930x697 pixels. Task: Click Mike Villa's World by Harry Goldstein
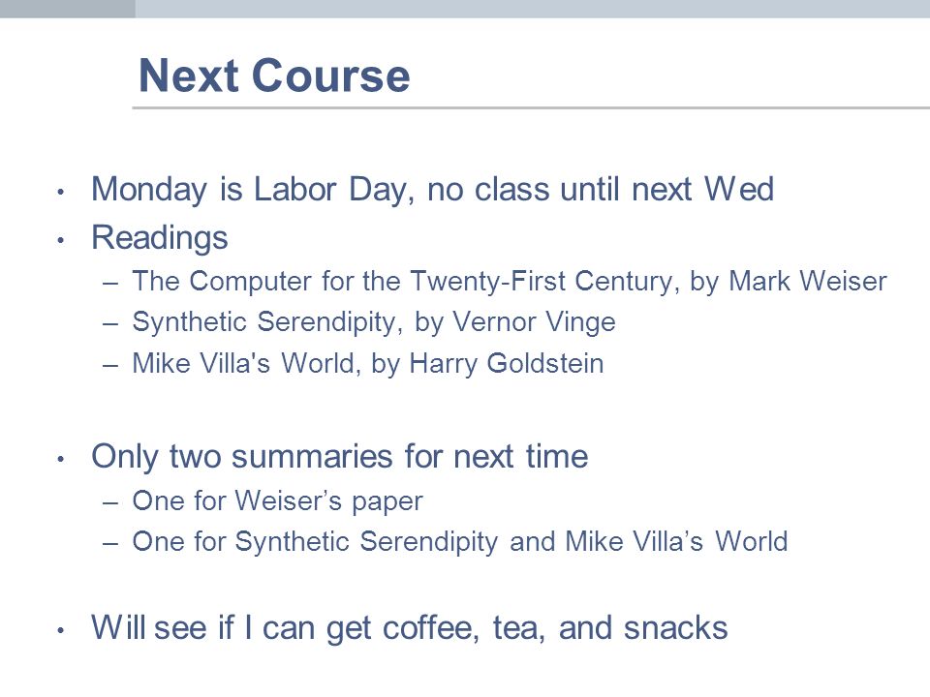coord(368,363)
